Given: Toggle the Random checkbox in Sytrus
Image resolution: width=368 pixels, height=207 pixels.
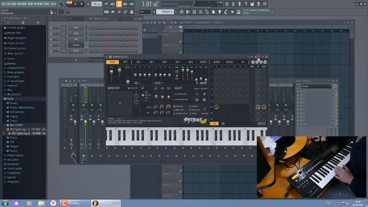Looking at the screenshot, I should click(x=175, y=106).
